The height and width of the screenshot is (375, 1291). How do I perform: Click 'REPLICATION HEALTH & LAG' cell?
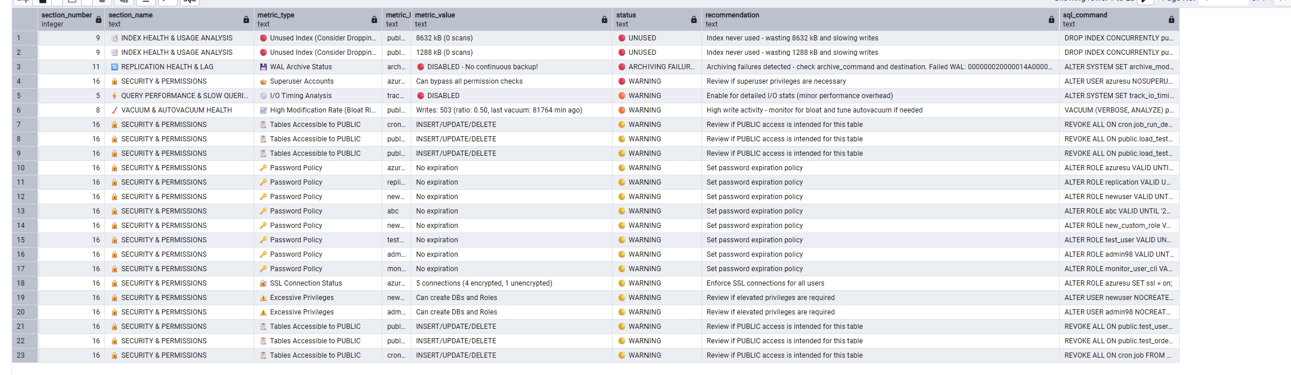coord(179,67)
